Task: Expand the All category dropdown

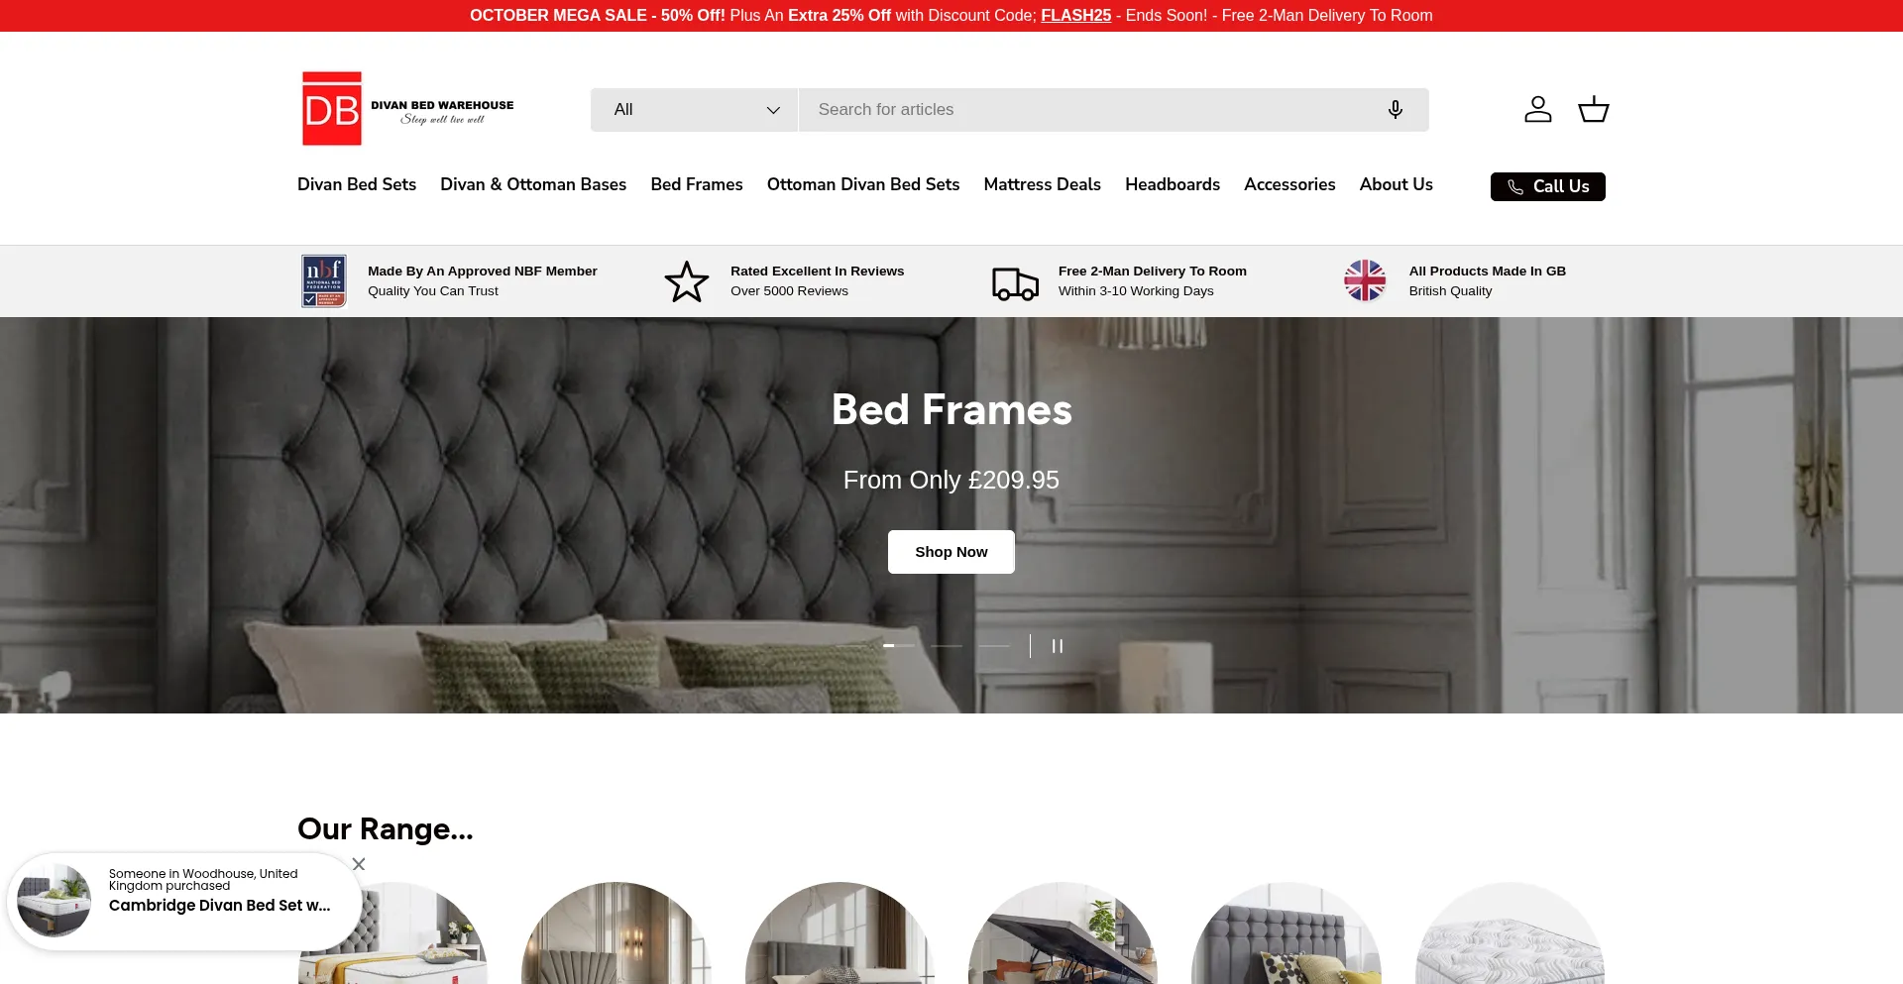Action: [x=694, y=110]
